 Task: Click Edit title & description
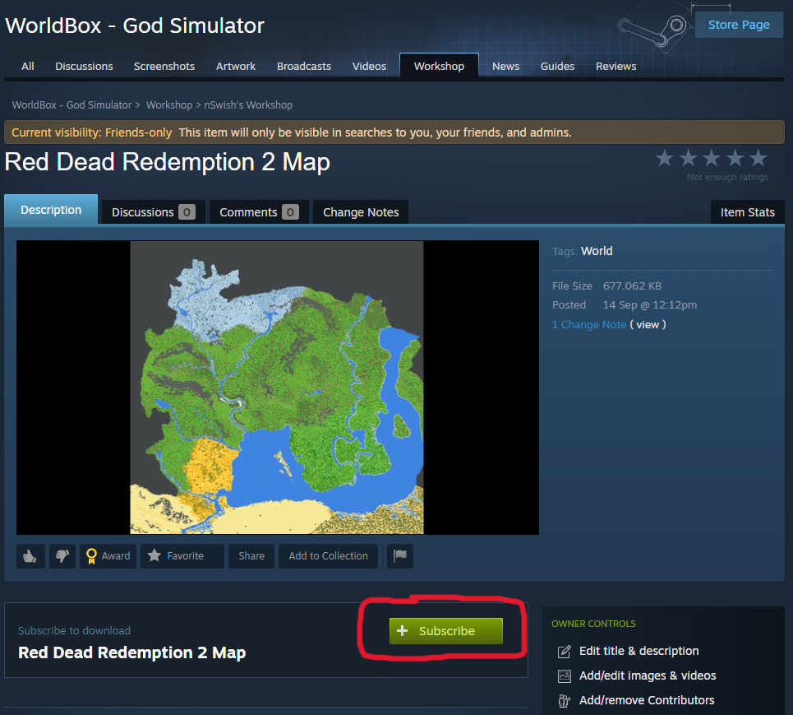[639, 651]
